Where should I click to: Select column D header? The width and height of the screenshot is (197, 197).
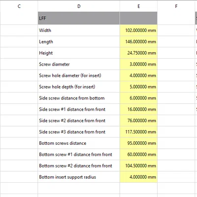(x=79, y=6)
